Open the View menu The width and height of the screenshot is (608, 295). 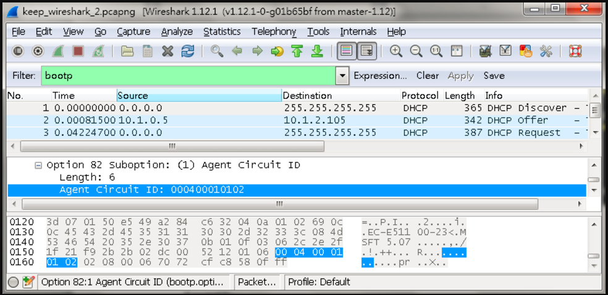[x=74, y=31]
